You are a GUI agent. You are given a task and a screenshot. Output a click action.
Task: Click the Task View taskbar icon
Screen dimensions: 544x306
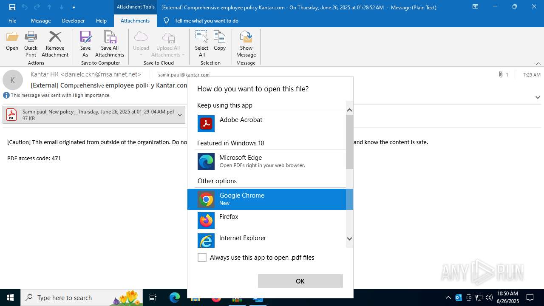pyautogui.click(x=153, y=297)
